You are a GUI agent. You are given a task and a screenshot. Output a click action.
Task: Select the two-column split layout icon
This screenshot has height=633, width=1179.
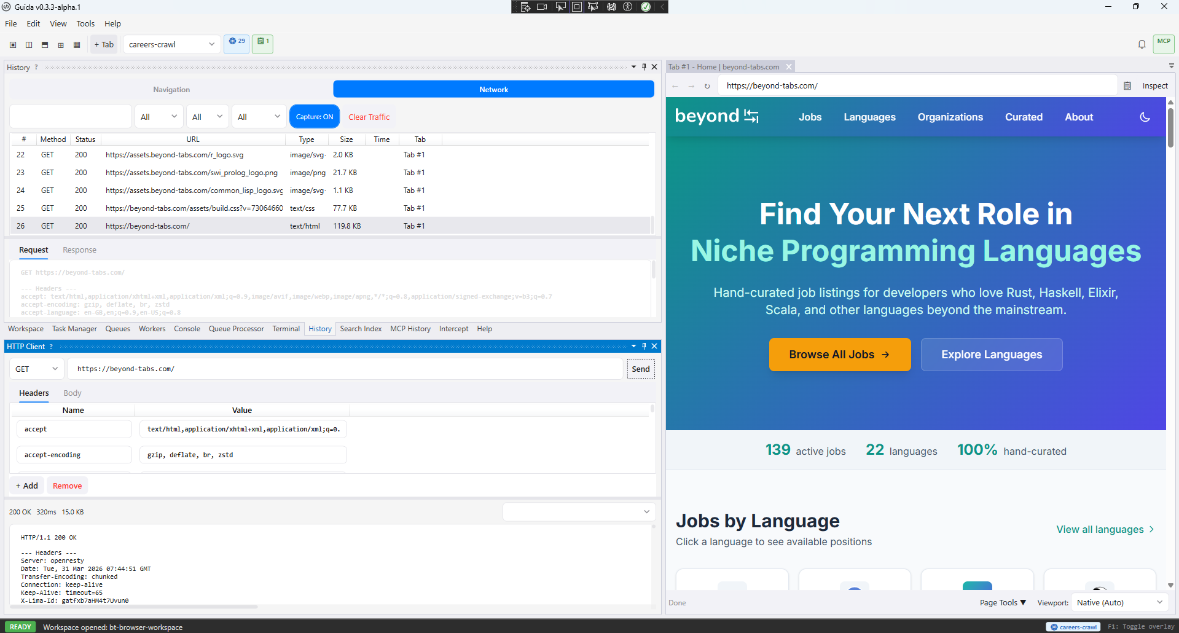pyautogui.click(x=29, y=45)
